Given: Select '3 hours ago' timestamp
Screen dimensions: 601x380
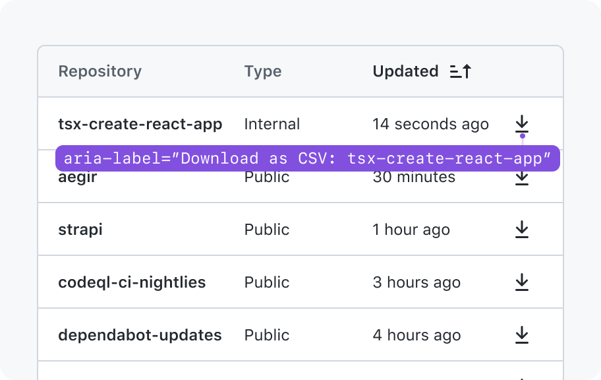Looking at the screenshot, I should tap(416, 282).
